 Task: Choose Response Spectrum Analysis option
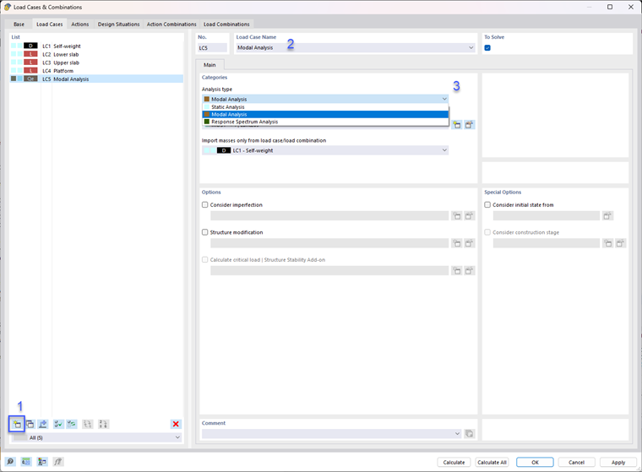pos(325,122)
